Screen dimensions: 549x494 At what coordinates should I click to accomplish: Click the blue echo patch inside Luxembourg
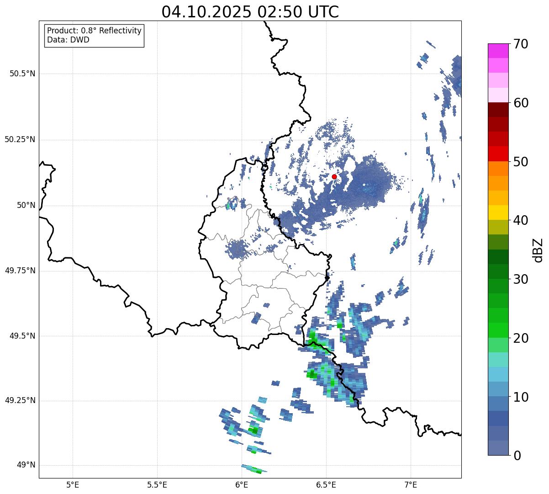[x=238, y=249]
